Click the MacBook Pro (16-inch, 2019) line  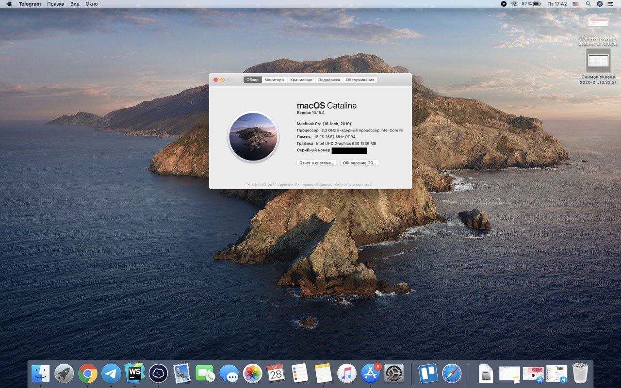pos(324,124)
